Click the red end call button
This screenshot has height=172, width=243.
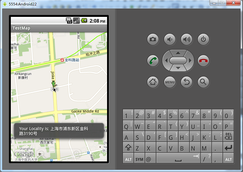203,61
